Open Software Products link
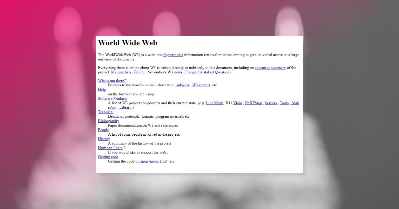The width and height of the screenshot is (399, 209). point(112,99)
